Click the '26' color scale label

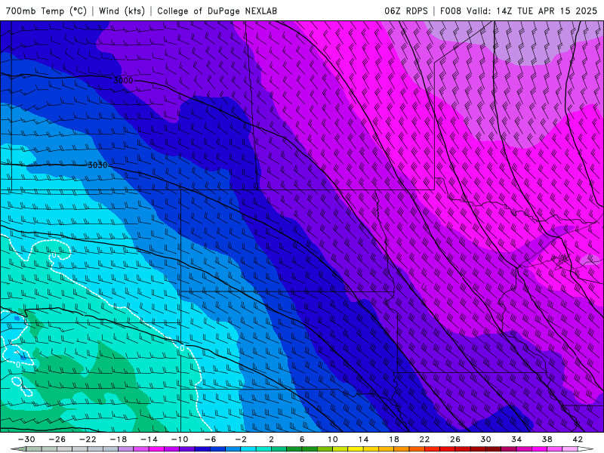(x=455, y=439)
